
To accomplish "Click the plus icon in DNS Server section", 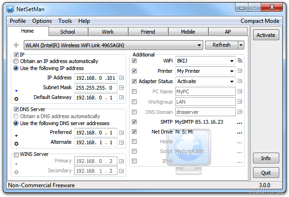I will tap(16, 136).
